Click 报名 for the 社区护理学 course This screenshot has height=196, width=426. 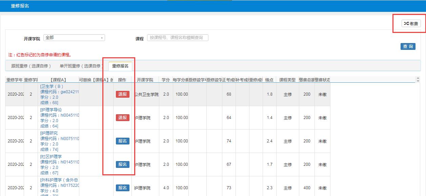coord(122,164)
